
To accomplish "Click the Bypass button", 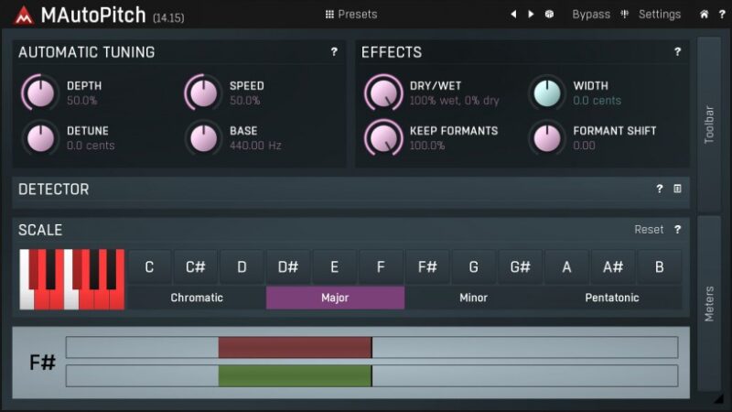I will [x=591, y=14].
